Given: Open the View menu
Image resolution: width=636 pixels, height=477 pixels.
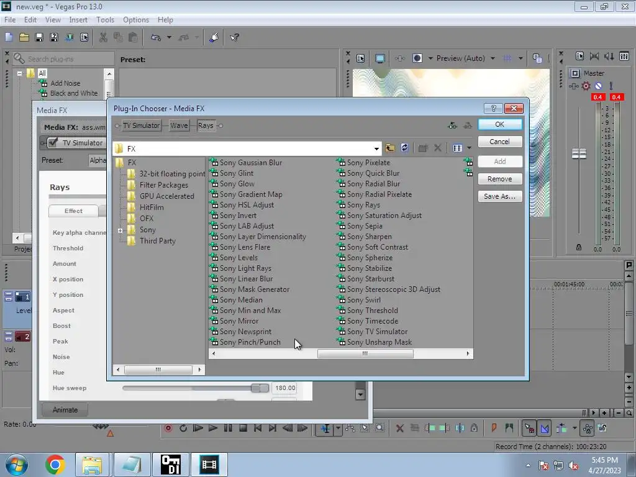Looking at the screenshot, I should pyautogui.click(x=53, y=20).
